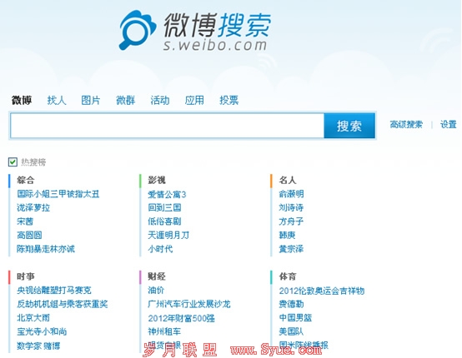This screenshot has height=358, width=462.
Task: Click inside the search input box
Action: point(167,126)
